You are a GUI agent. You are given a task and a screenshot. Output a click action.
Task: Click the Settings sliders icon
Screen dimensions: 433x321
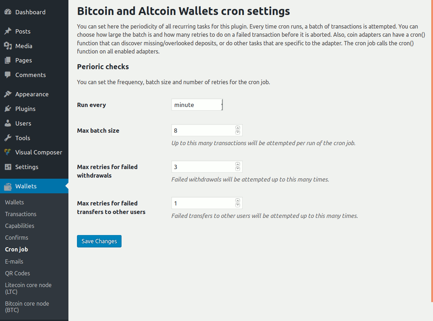tap(8, 167)
